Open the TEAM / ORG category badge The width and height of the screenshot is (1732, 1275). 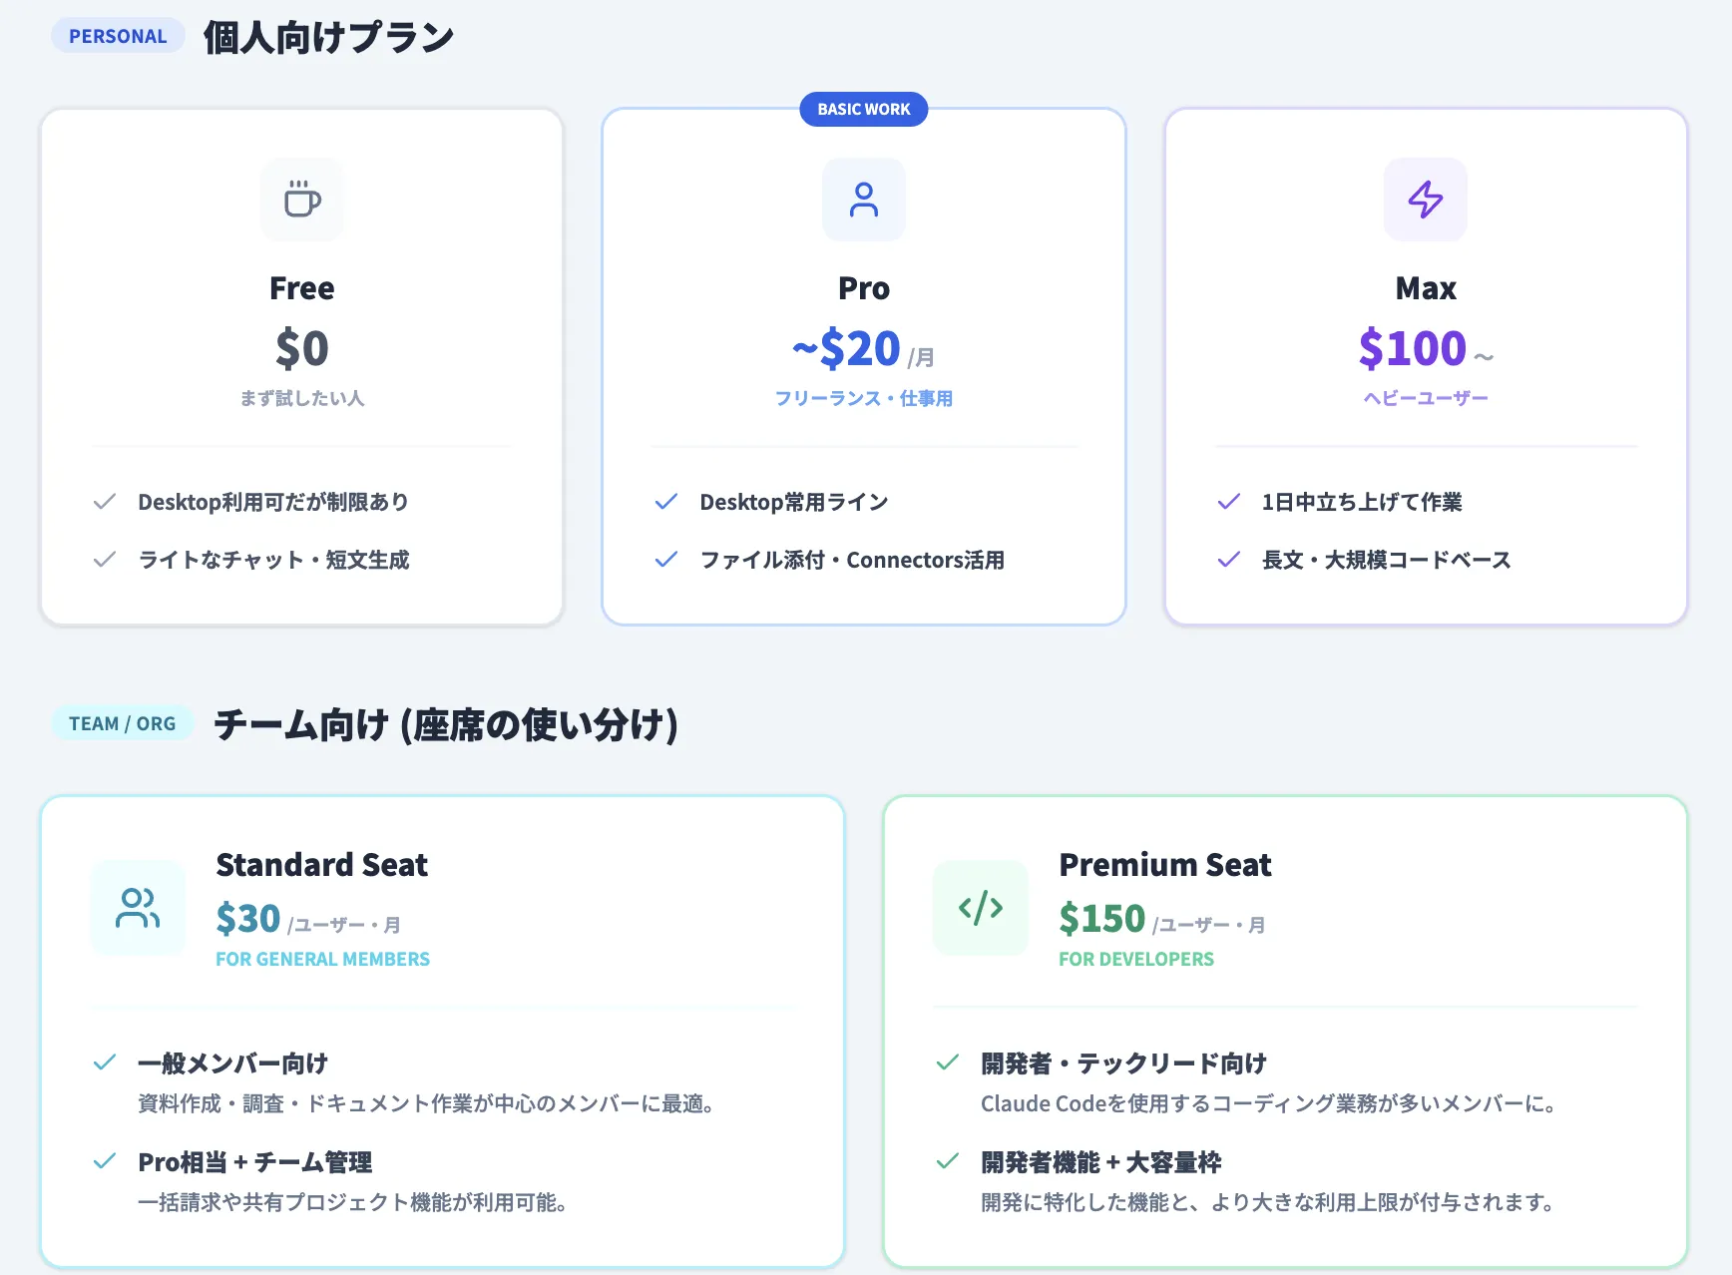[x=122, y=722]
